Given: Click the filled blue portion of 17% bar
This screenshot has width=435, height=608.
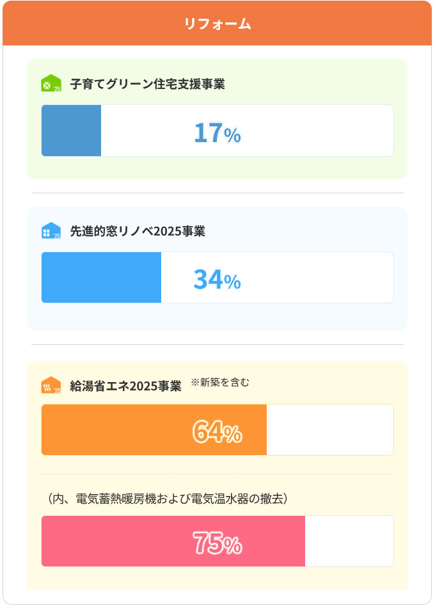Looking at the screenshot, I should click(x=71, y=131).
